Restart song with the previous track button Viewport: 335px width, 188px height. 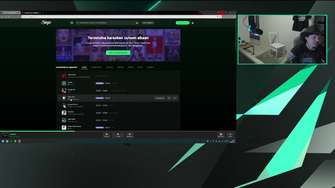coord(107,135)
